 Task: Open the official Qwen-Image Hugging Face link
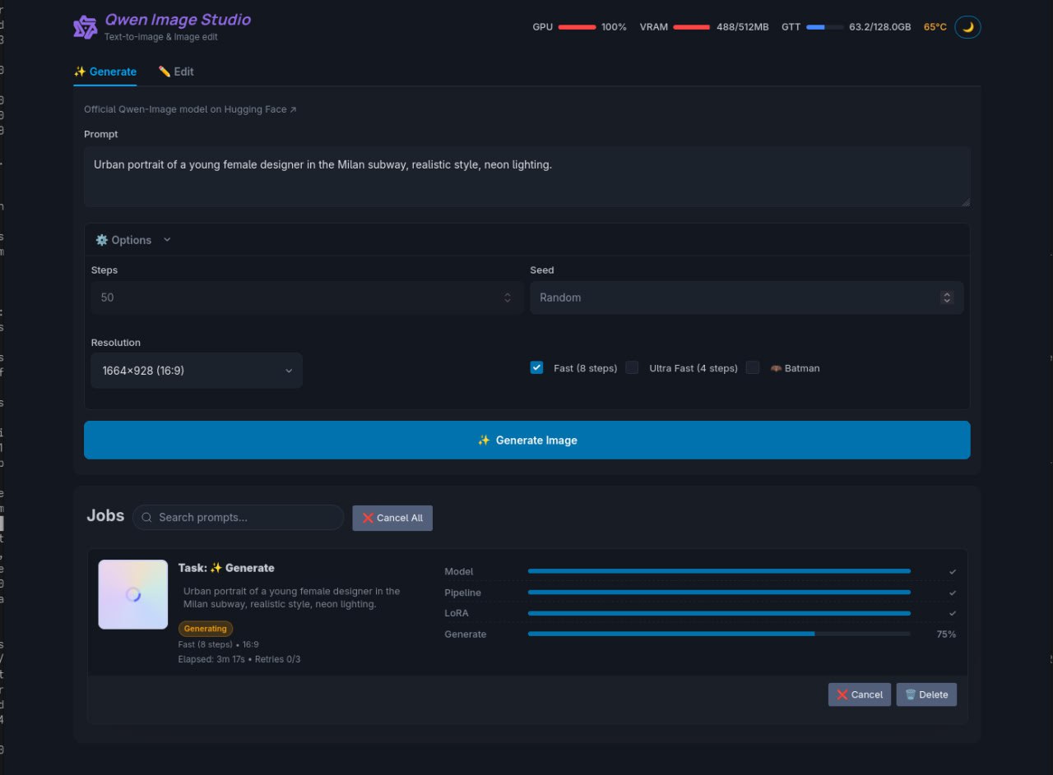[x=190, y=109]
